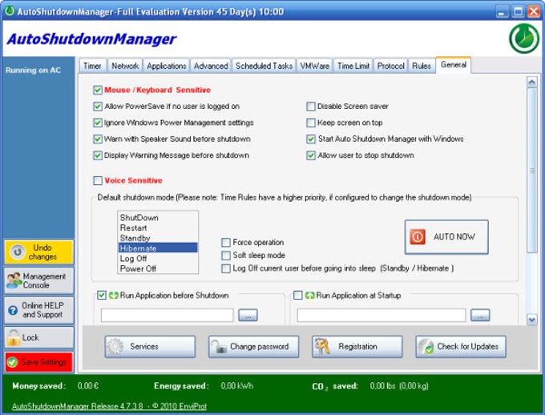Click the AutoShutdownManager Release 4.7.3.8 link
This screenshot has width=545, height=415.
109,406
